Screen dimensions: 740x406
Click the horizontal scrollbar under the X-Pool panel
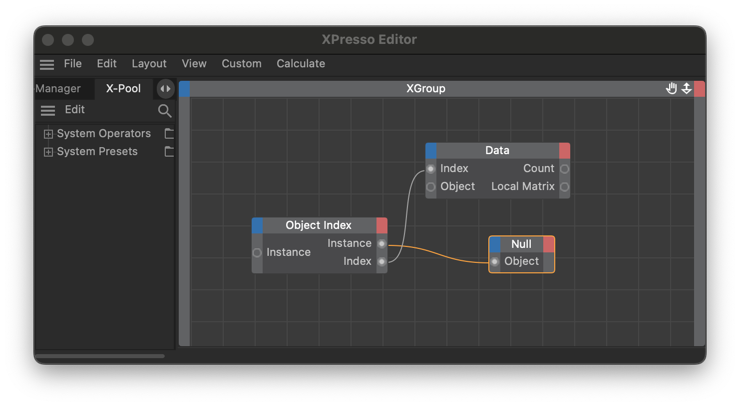pyautogui.click(x=100, y=356)
